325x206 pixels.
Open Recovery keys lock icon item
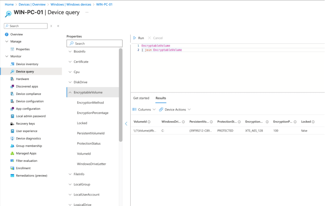coord(12,124)
